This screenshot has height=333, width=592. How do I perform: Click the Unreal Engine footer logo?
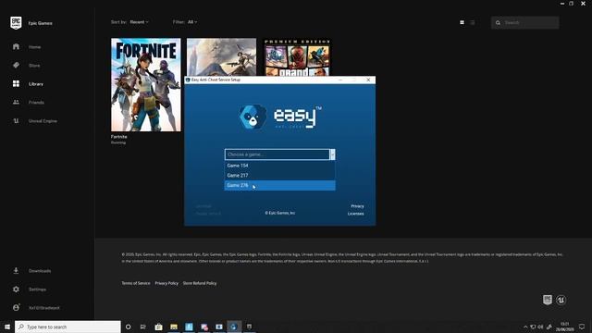561,300
